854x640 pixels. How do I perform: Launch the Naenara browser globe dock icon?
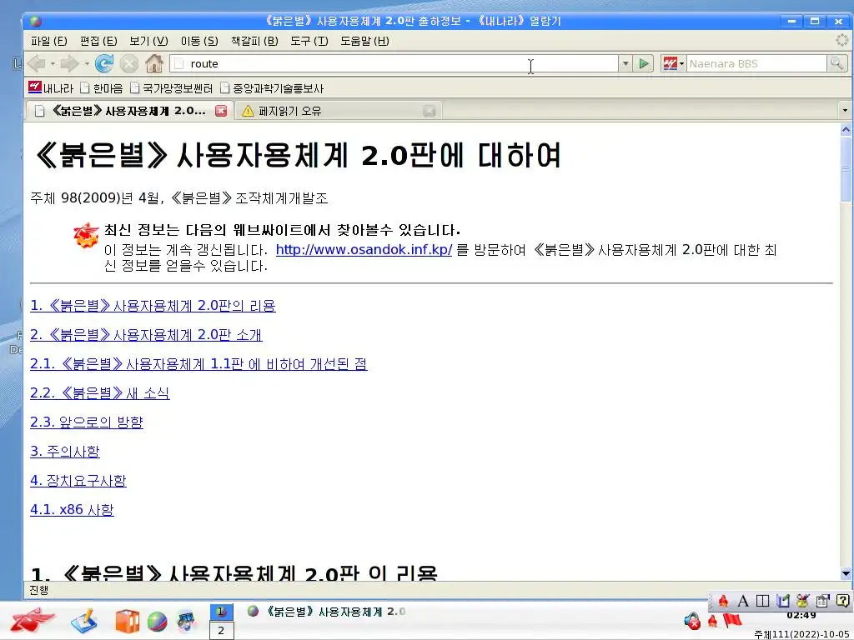click(157, 622)
